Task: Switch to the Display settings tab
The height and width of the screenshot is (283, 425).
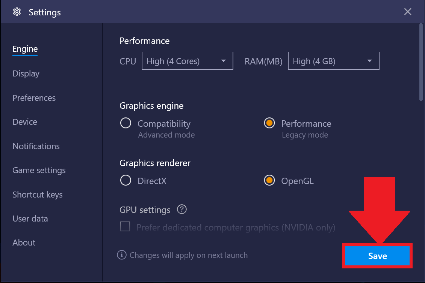Action: 26,73
